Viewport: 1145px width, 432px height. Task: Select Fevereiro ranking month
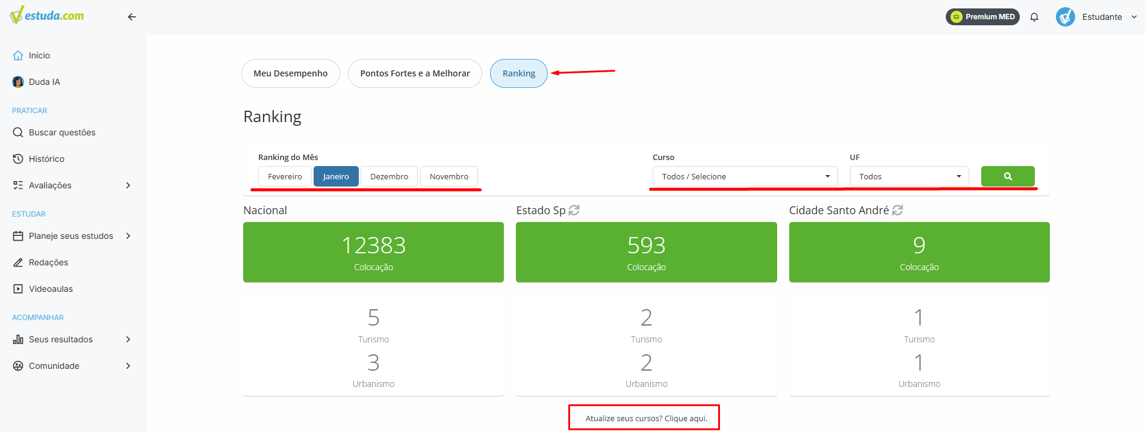pos(285,176)
